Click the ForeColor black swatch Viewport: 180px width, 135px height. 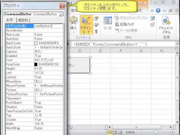pos(36,64)
